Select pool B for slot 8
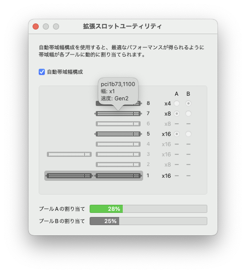 (188, 103)
